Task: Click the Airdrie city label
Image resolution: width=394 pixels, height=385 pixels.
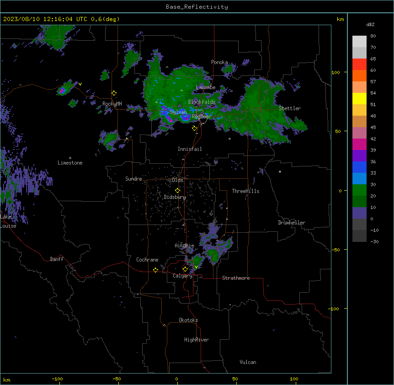Action: [x=185, y=246]
